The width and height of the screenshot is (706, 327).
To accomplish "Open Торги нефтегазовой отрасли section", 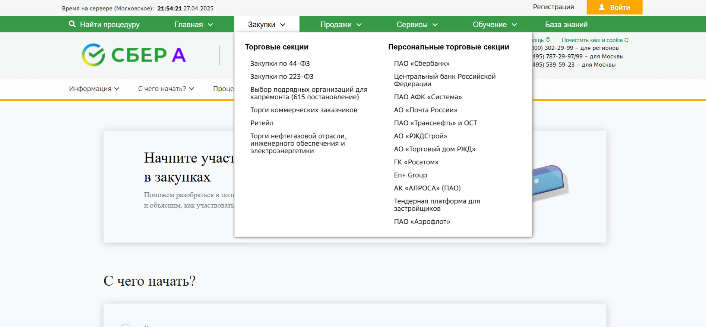I will (x=298, y=144).
